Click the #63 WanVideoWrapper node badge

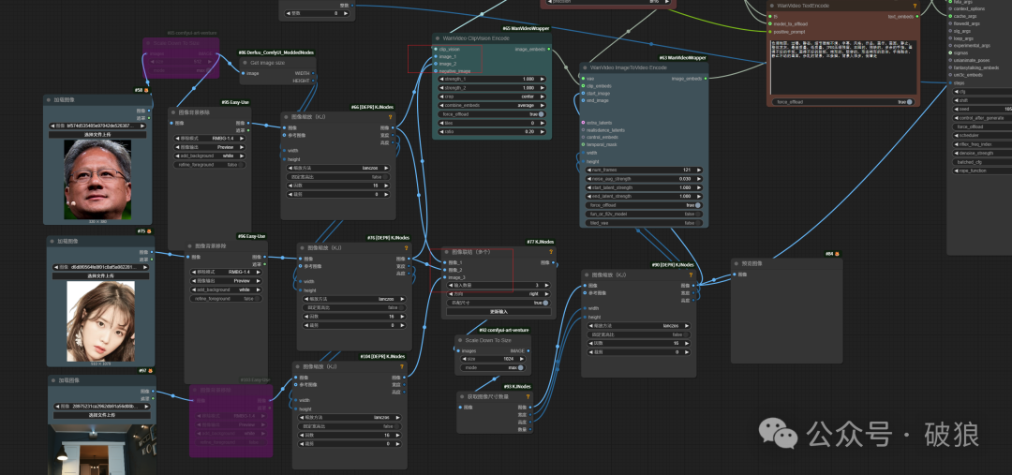(x=683, y=57)
